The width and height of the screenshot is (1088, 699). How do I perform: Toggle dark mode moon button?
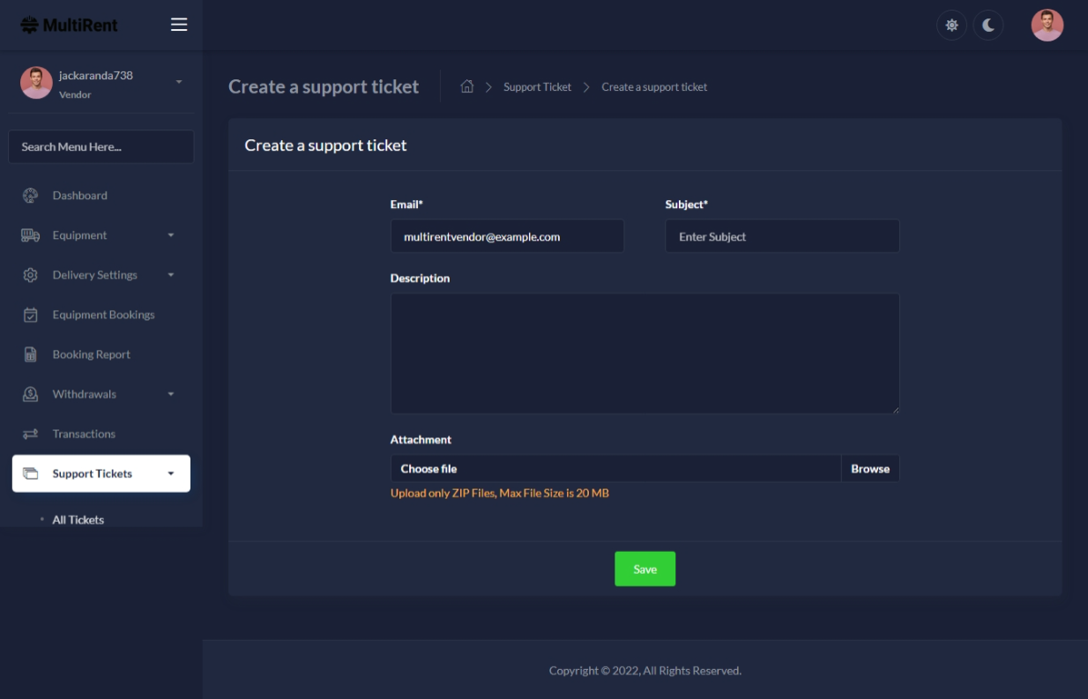pos(988,26)
